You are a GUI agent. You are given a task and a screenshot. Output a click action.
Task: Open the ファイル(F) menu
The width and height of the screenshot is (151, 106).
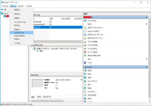click(x=5, y=6)
